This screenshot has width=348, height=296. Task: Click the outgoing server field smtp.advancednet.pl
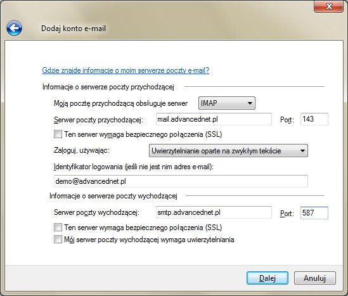pyautogui.click(x=214, y=212)
